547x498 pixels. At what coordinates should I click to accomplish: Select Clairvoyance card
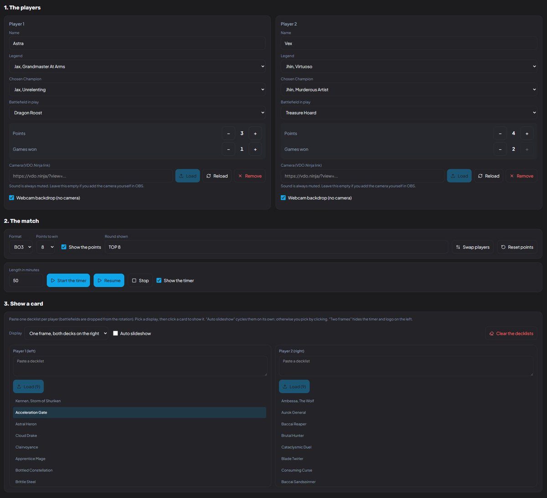(139, 447)
